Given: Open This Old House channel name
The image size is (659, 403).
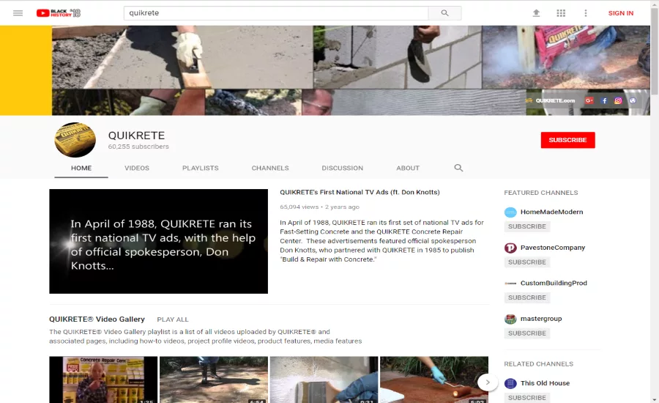Looking at the screenshot, I should click(545, 382).
